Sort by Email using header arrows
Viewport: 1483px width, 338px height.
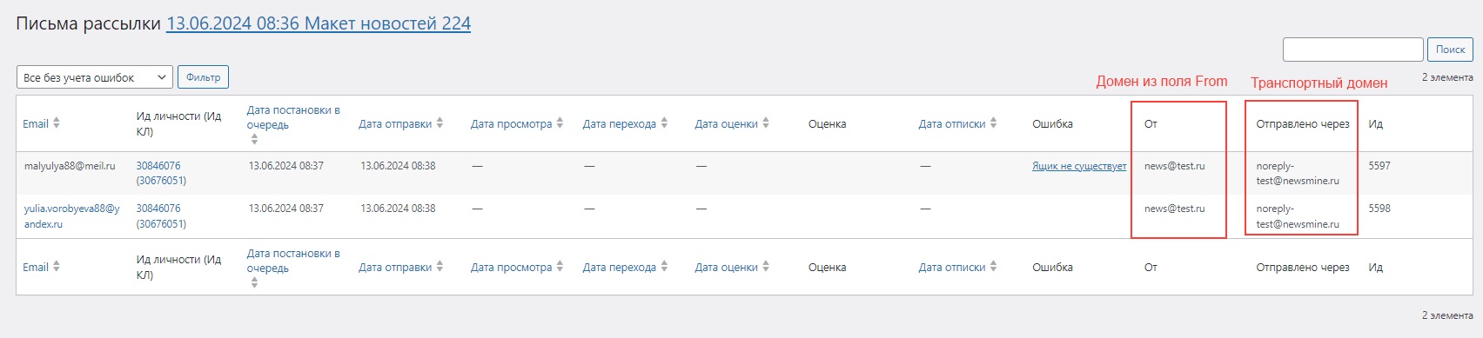tap(57, 123)
